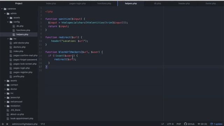224x126 pixels.
Task: Change the LF line ending setting
Action: point(162,124)
